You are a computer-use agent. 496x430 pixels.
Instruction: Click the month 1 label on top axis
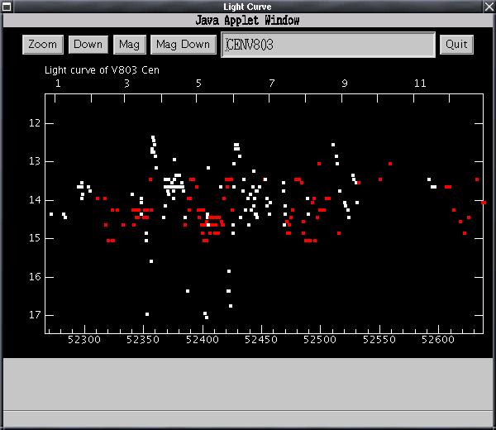click(58, 84)
